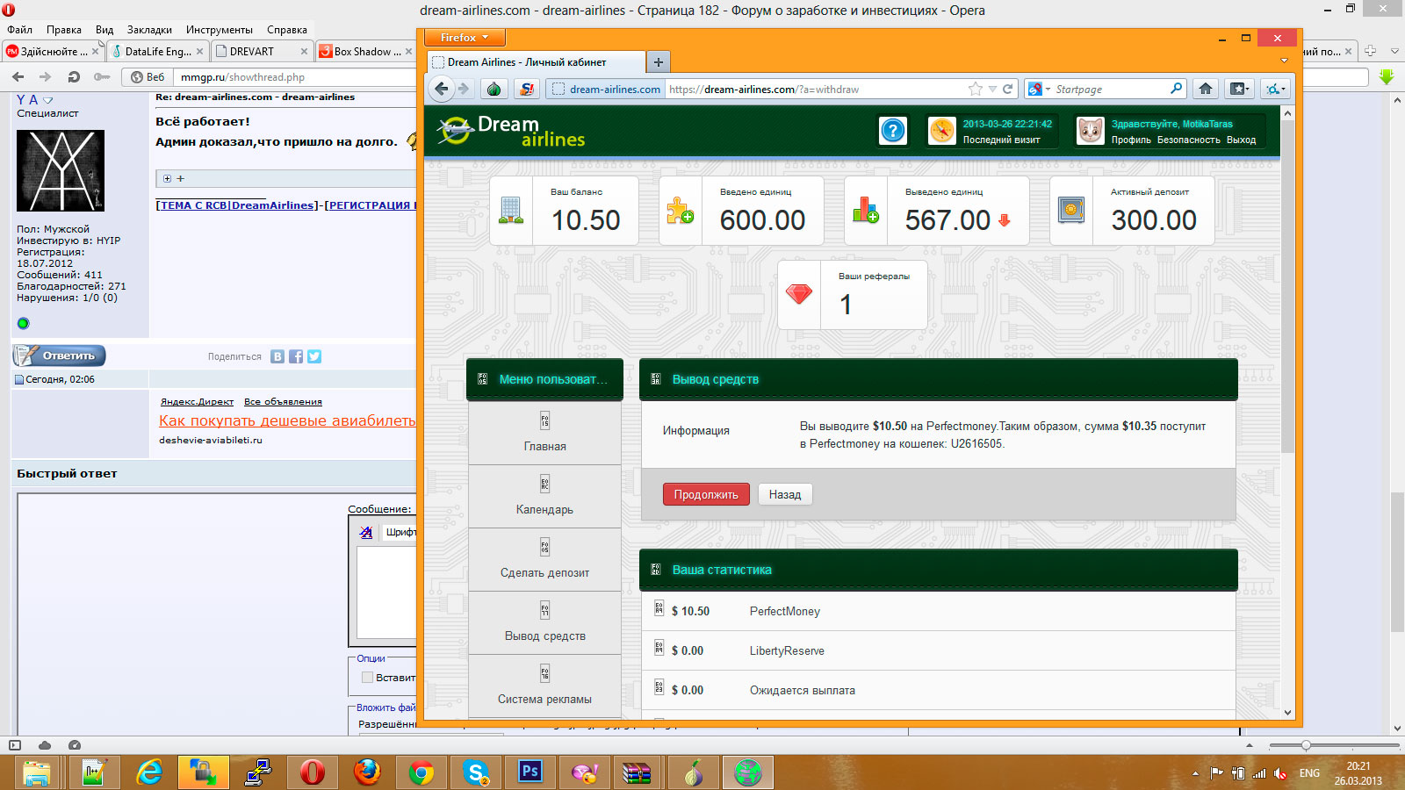Screen dimensions: 1405x790
Task: Share the post on Twitter
Action: 314,356
